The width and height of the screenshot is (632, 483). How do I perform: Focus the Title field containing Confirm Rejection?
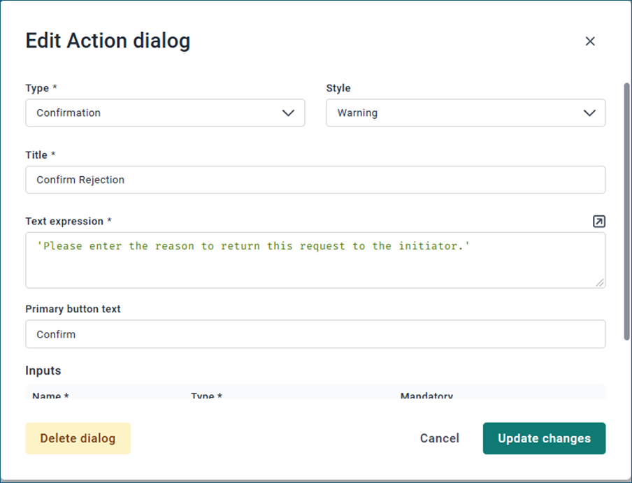[x=315, y=180]
